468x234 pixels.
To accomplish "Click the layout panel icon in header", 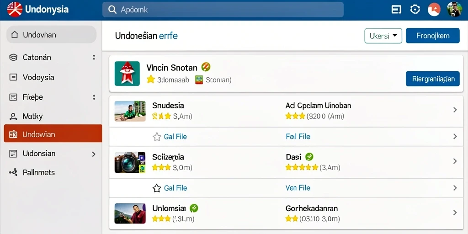I will click(x=396, y=10).
